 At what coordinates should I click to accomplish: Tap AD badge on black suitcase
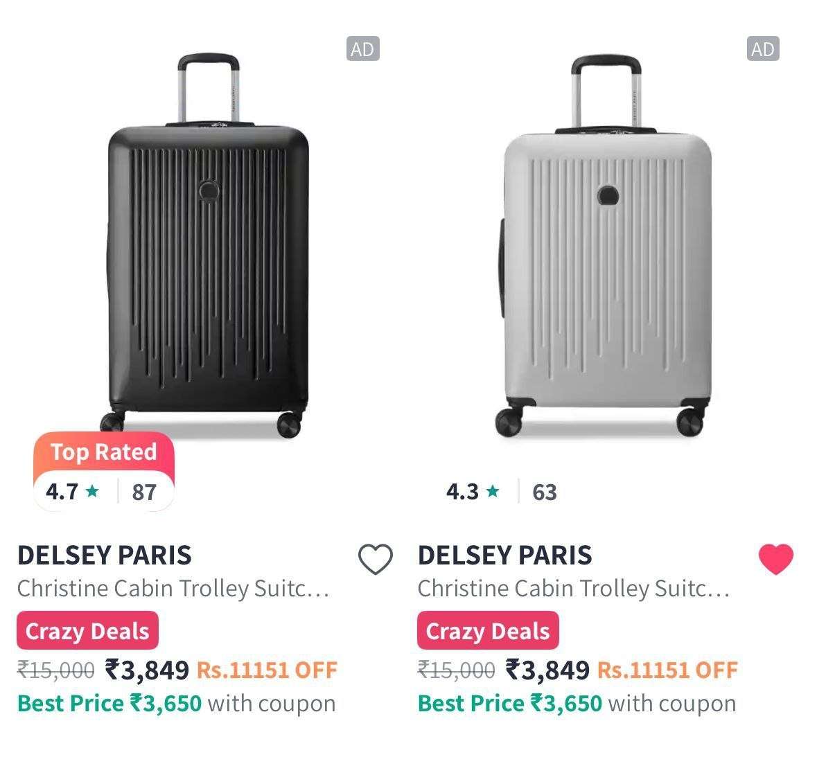pyautogui.click(x=362, y=49)
